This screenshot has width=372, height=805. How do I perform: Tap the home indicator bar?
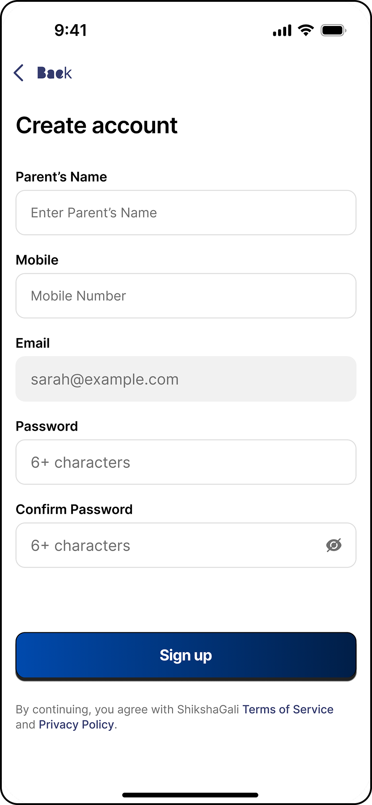[190, 795]
